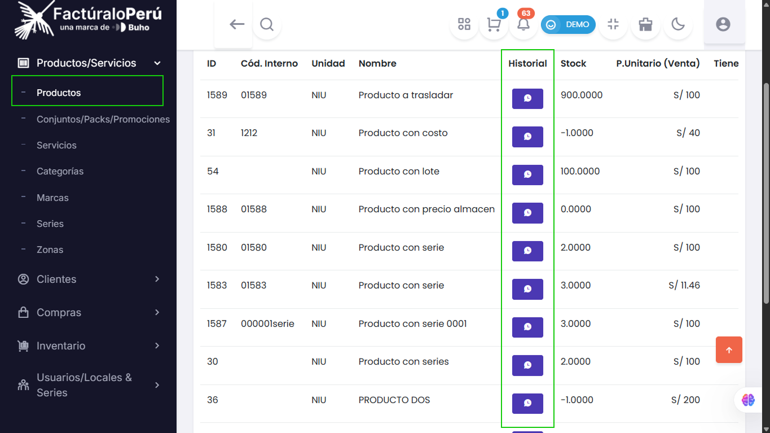This screenshot has height=433, width=770.
Task: Click internal code 000001serie
Action: coord(267,323)
